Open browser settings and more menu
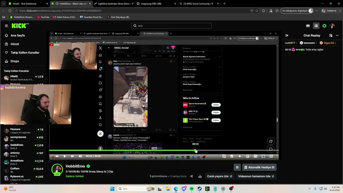Image resolution: width=343 pixels, height=193 pixels. coord(317,11)
